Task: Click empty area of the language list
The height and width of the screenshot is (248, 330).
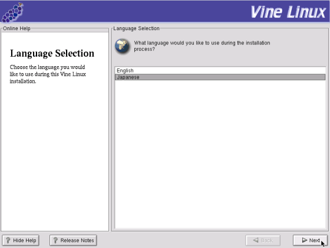Action: [220, 154]
